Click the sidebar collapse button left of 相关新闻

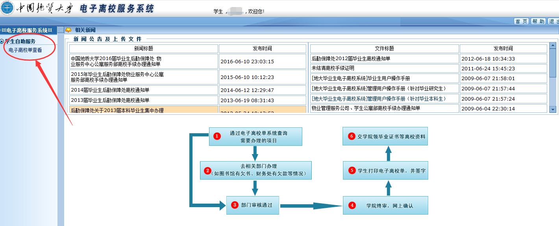61,30
